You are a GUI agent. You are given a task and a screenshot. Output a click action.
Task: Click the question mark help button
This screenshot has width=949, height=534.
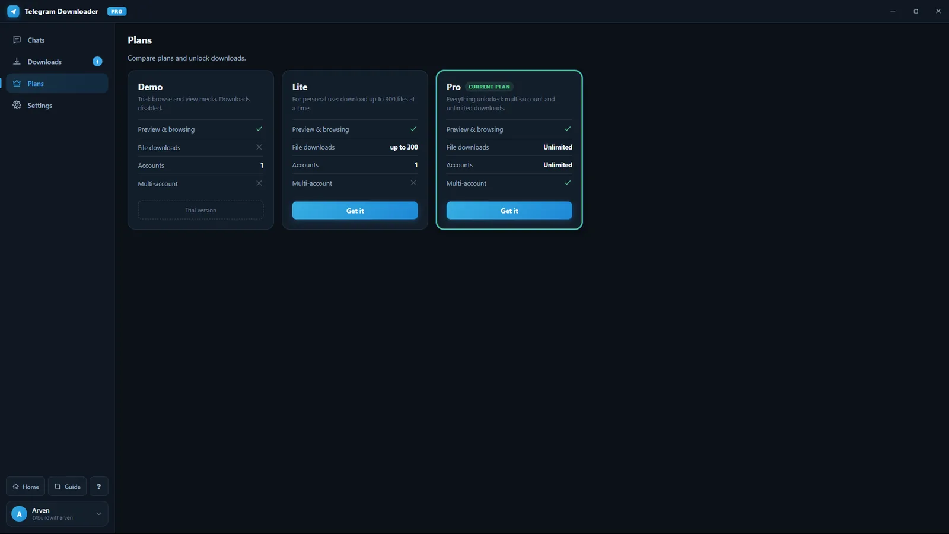(98, 487)
